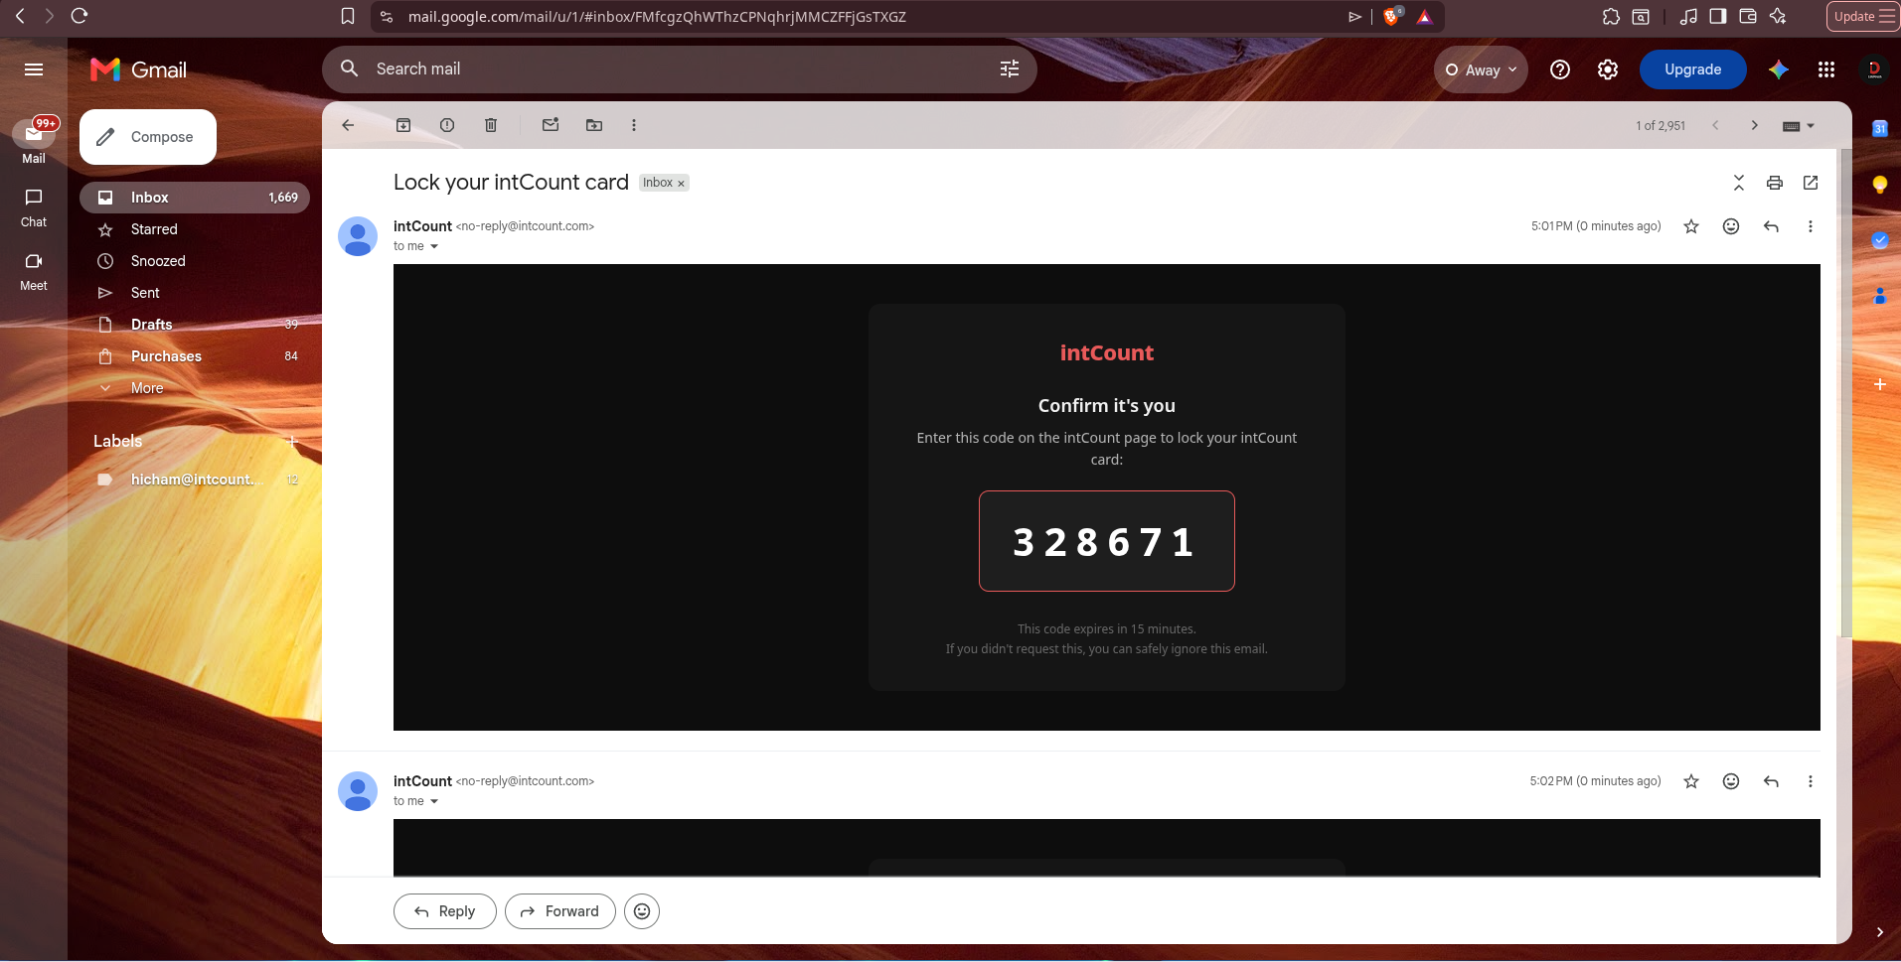Open Google Tasks side panel

(1879, 240)
